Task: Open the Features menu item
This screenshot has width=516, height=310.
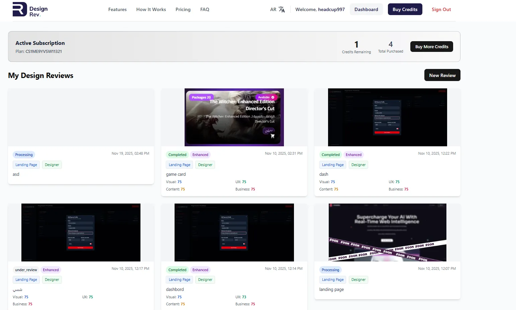Action: coord(117,9)
